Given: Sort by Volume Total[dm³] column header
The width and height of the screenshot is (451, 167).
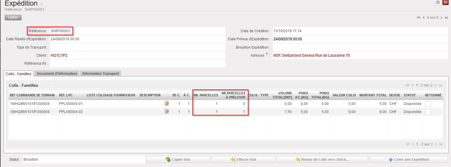Looking at the screenshot, I should (x=282, y=95).
